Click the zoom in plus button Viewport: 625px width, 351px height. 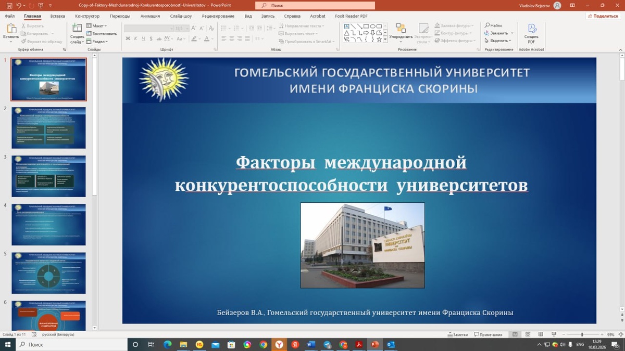click(602, 334)
